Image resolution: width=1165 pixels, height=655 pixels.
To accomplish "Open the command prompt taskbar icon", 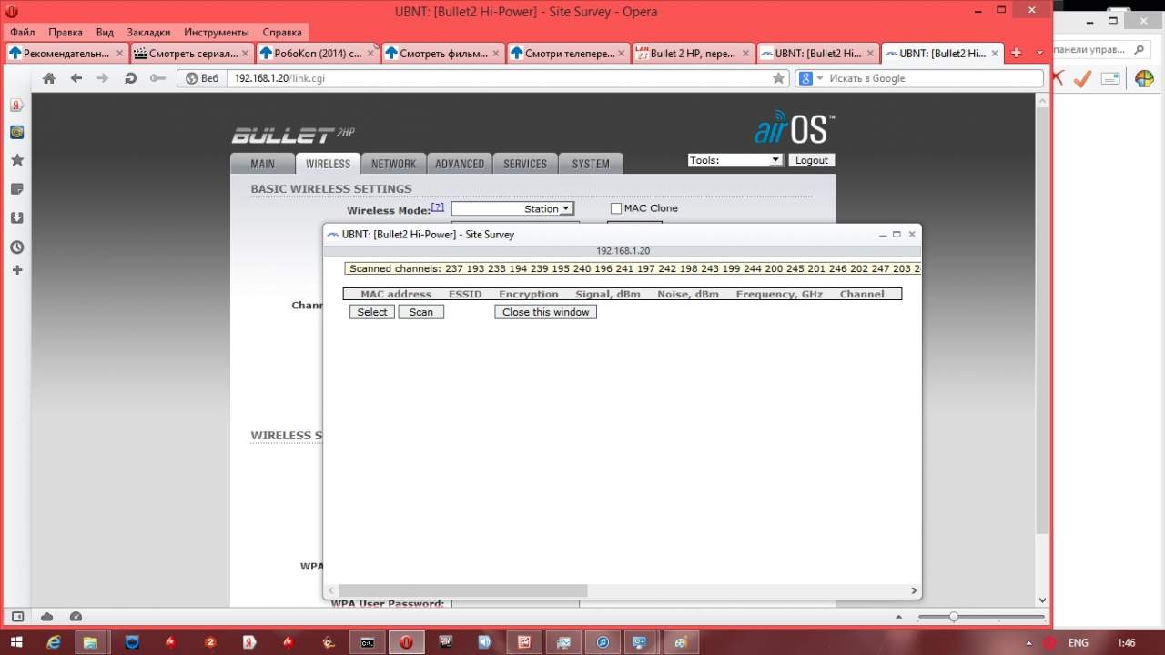I will click(367, 642).
